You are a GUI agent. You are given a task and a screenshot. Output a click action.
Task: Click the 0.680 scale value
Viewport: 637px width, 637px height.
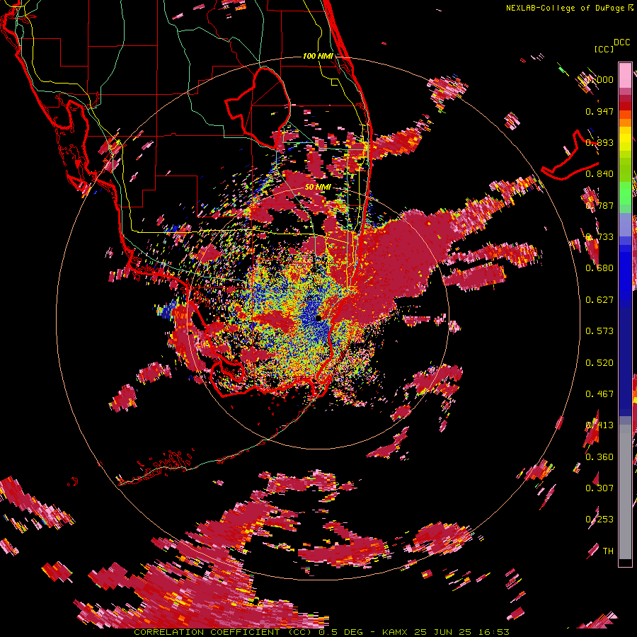pyautogui.click(x=599, y=268)
